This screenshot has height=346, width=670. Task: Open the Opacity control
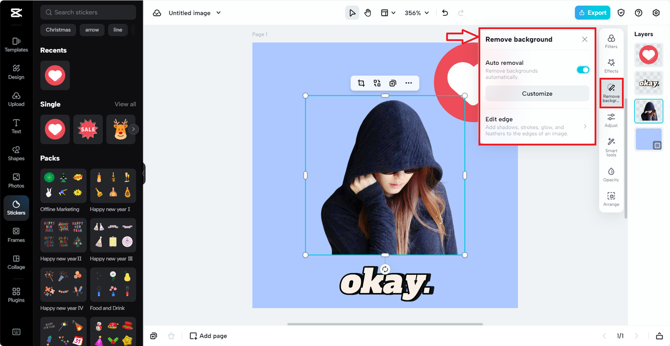[x=611, y=175]
